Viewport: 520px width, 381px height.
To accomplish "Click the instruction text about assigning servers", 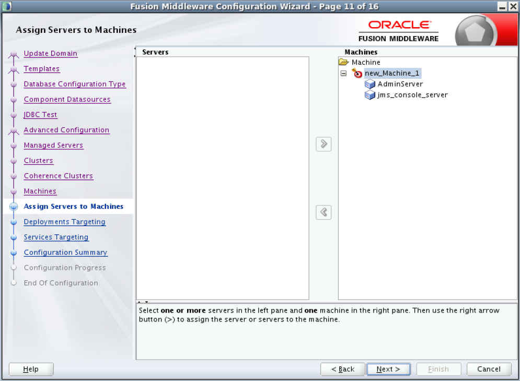I will coord(319,315).
